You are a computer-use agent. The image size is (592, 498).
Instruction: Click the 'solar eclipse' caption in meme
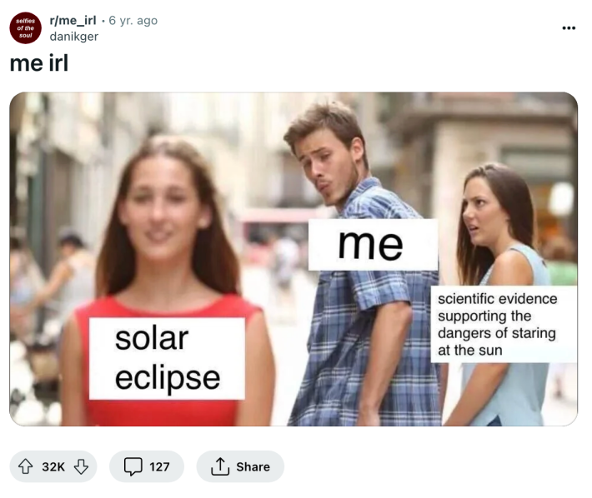coord(167,358)
